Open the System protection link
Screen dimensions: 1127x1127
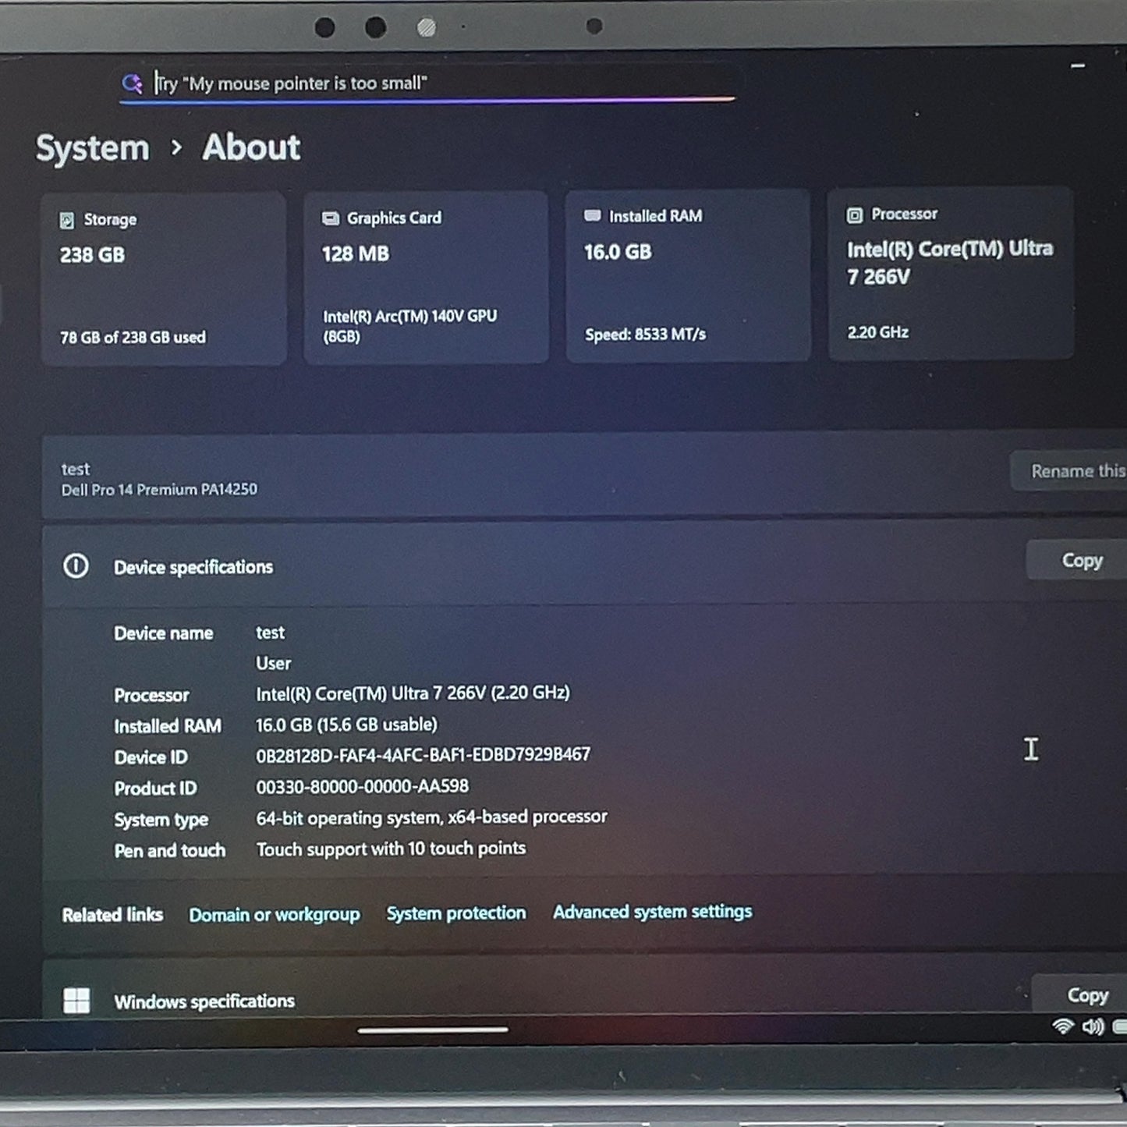coord(456,913)
